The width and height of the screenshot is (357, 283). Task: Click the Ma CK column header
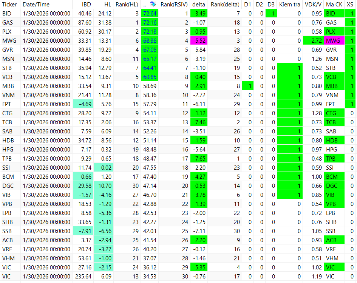(x=334, y=5)
